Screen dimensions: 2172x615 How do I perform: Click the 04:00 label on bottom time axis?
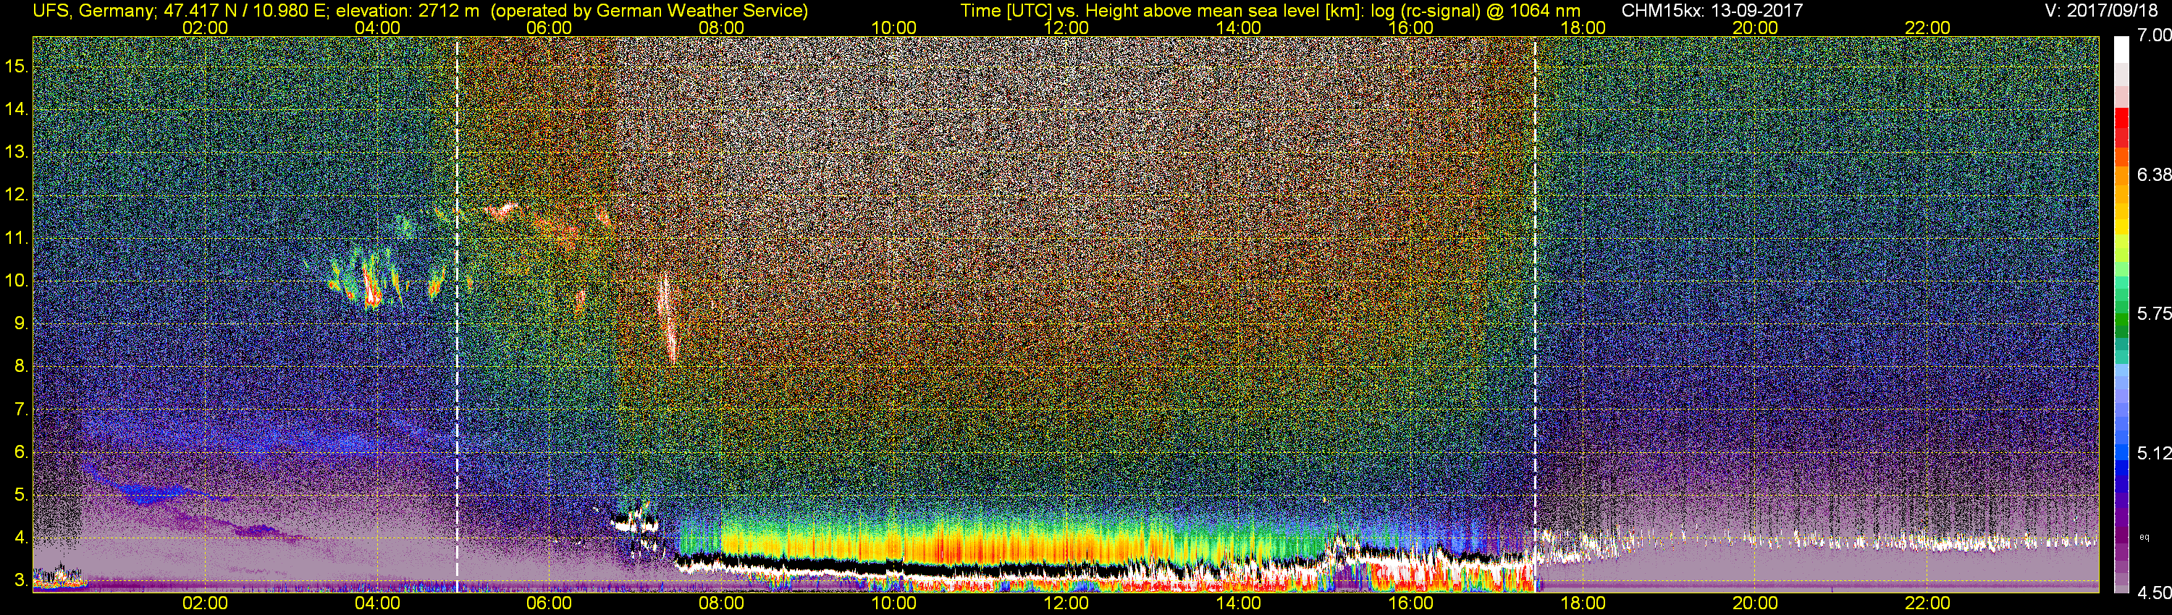click(x=377, y=603)
